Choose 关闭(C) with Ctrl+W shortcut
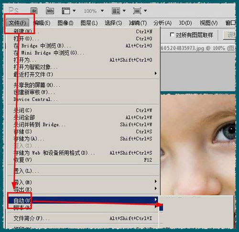 click(x=83, y=110)
